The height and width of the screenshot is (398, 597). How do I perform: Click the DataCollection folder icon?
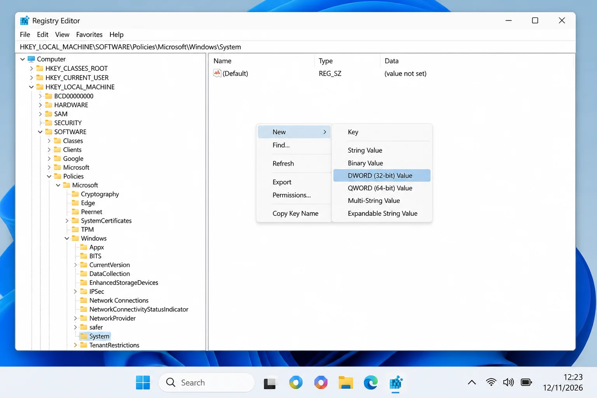(x=84, y=274)
